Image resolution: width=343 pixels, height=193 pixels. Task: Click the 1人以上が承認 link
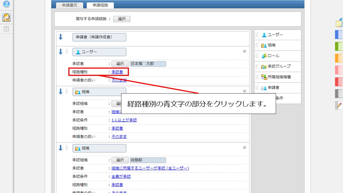124,120
